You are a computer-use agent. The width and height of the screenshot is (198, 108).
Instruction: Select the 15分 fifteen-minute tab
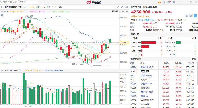60,7
